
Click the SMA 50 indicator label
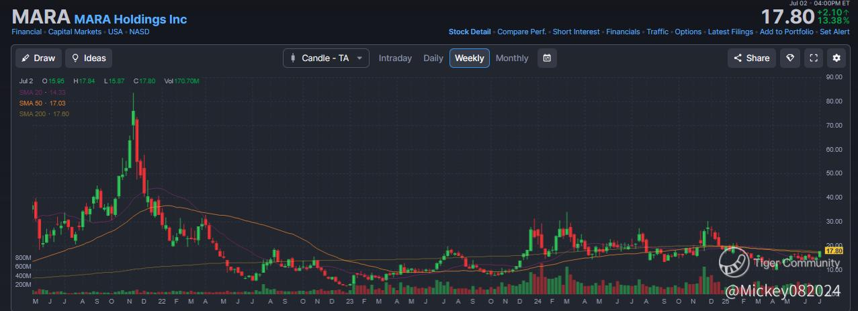(43, 103)
